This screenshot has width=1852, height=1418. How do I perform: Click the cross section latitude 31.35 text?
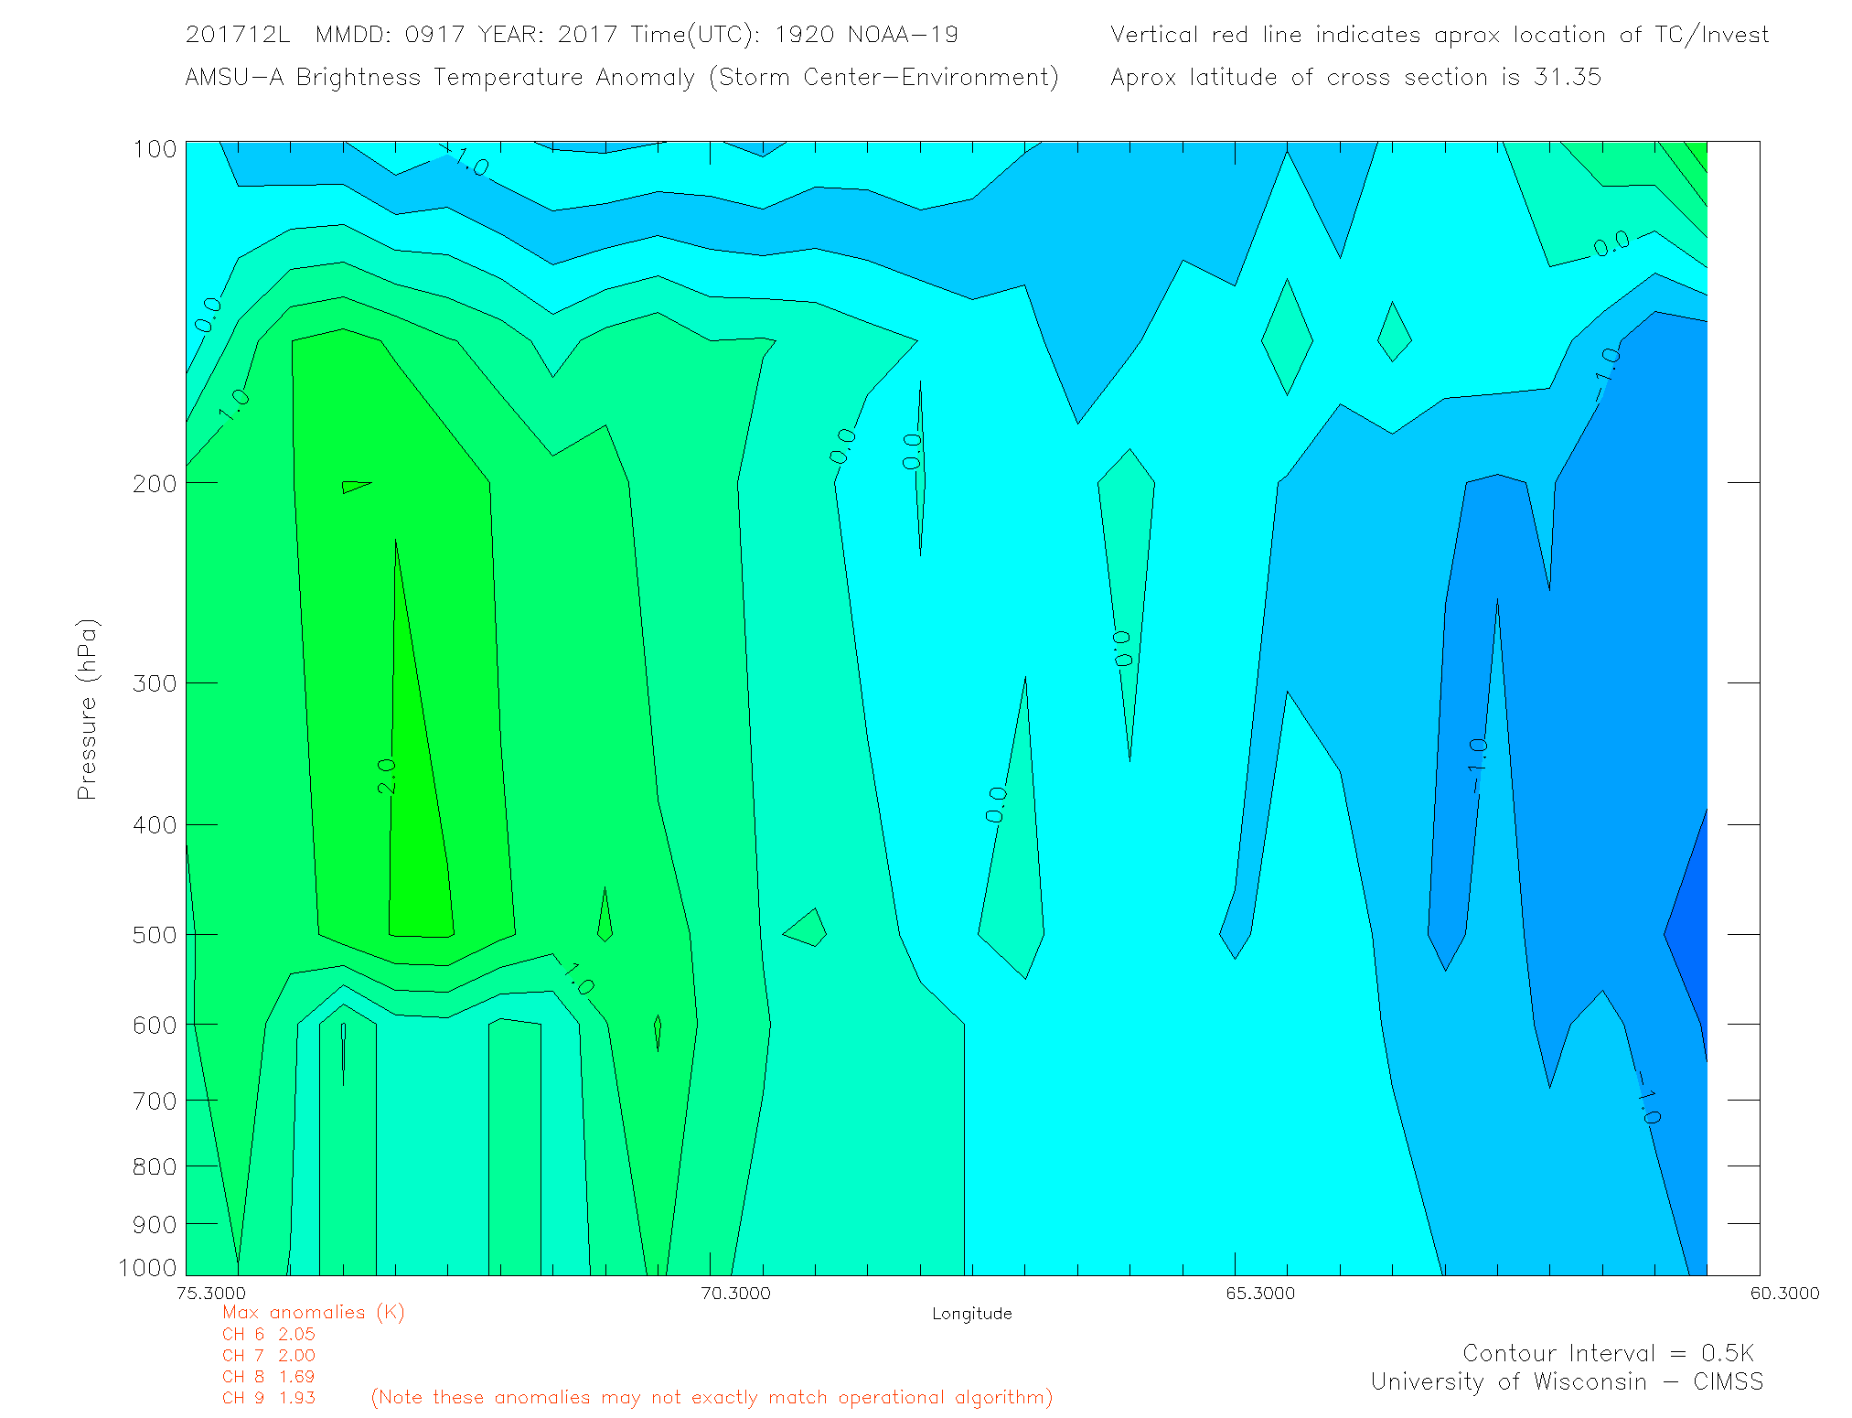pyautogui.click(x=1355, y=77)
